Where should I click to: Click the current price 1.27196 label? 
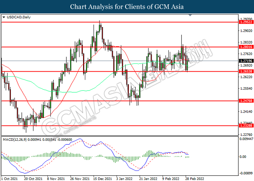(x=246, y=61)
